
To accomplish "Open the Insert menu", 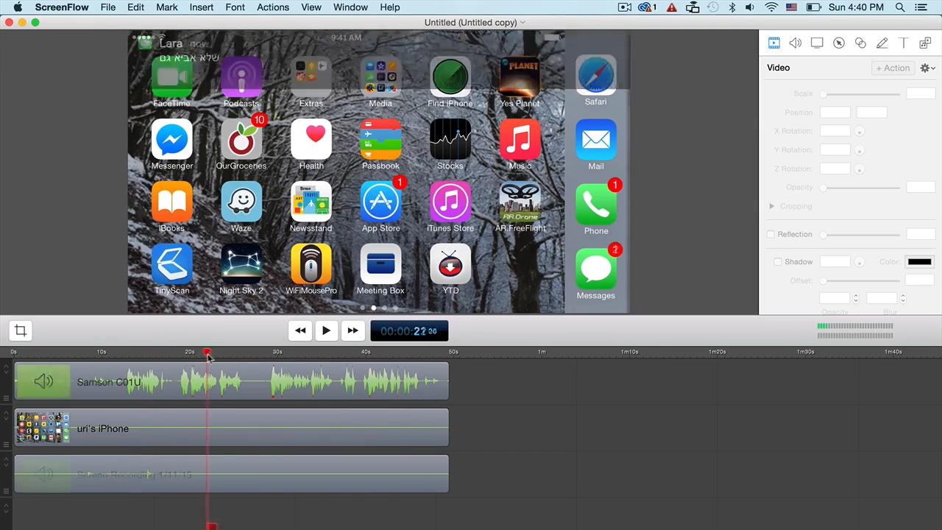I will coord(201,7).
